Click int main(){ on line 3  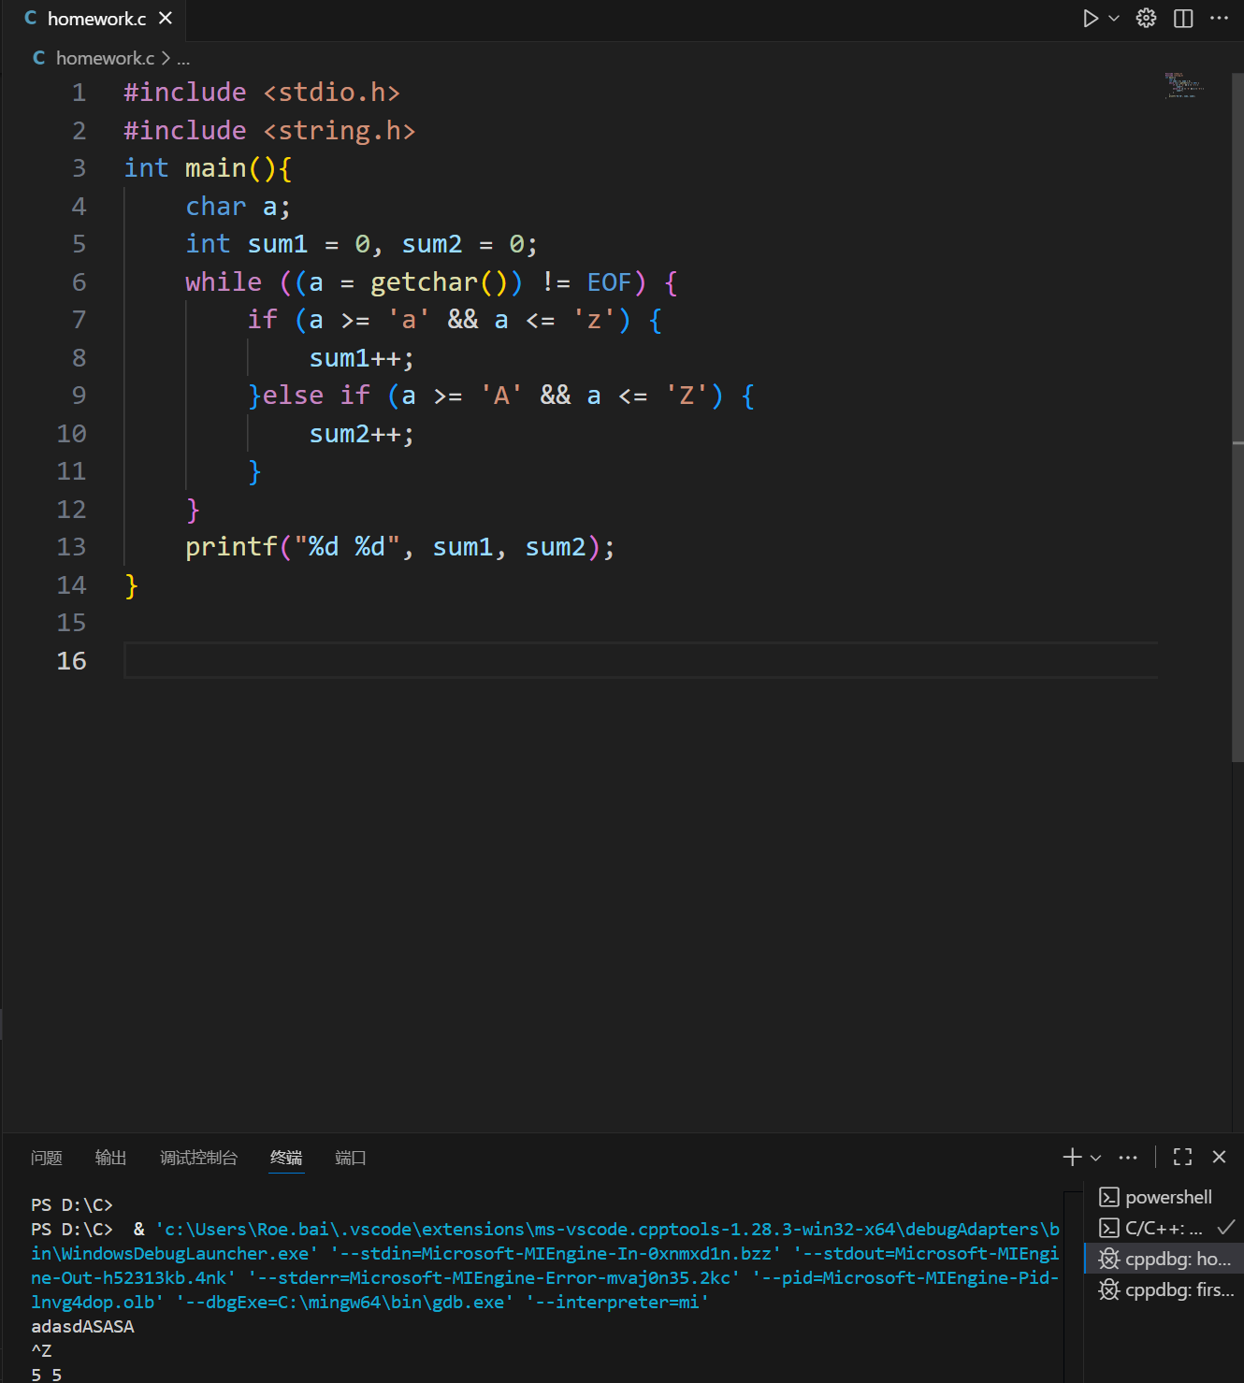click(x=208, y=168)
